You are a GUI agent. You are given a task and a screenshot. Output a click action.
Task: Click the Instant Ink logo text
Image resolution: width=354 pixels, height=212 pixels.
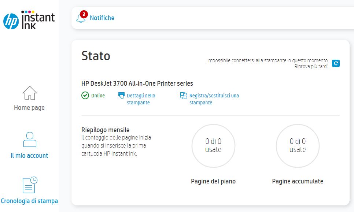[x=38, y=21]
